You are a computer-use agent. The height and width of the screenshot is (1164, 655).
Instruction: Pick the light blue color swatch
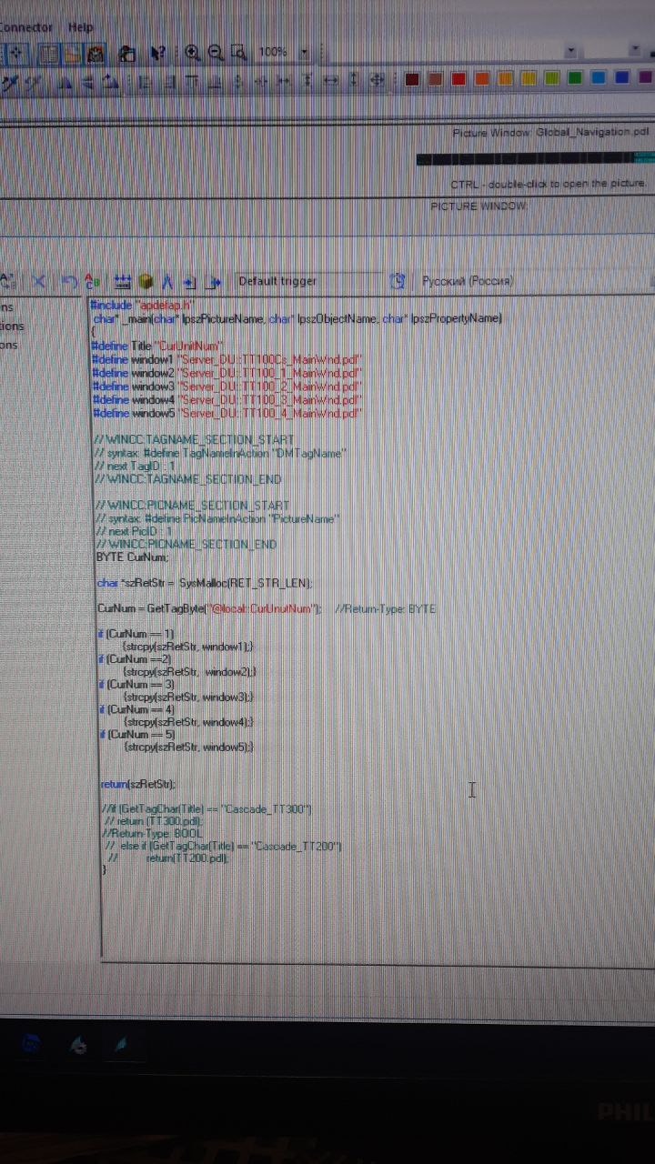(598, 79)
